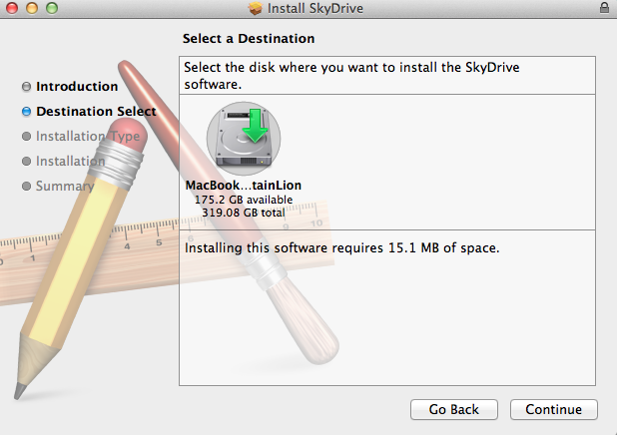Click the Installation Type step bullet

click(27, 137)
